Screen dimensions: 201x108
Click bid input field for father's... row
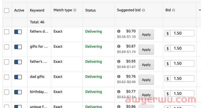click(x=182, y=63)
